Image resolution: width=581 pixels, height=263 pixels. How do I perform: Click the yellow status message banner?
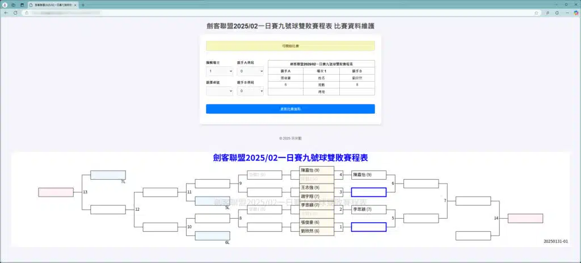tap(290, 45)
